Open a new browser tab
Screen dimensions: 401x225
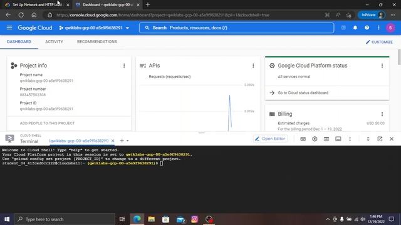(x=148, y=4)
